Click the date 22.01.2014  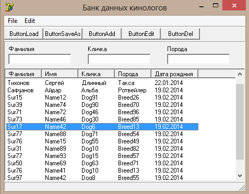click(169, 83)
